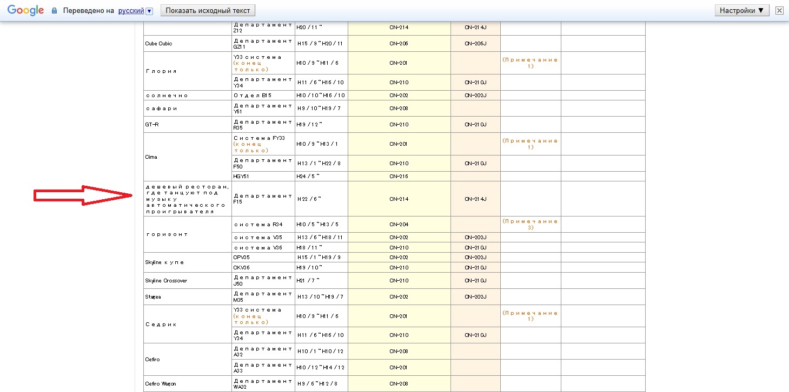Click the Департамент F50 cell

(x=263, y=164)
